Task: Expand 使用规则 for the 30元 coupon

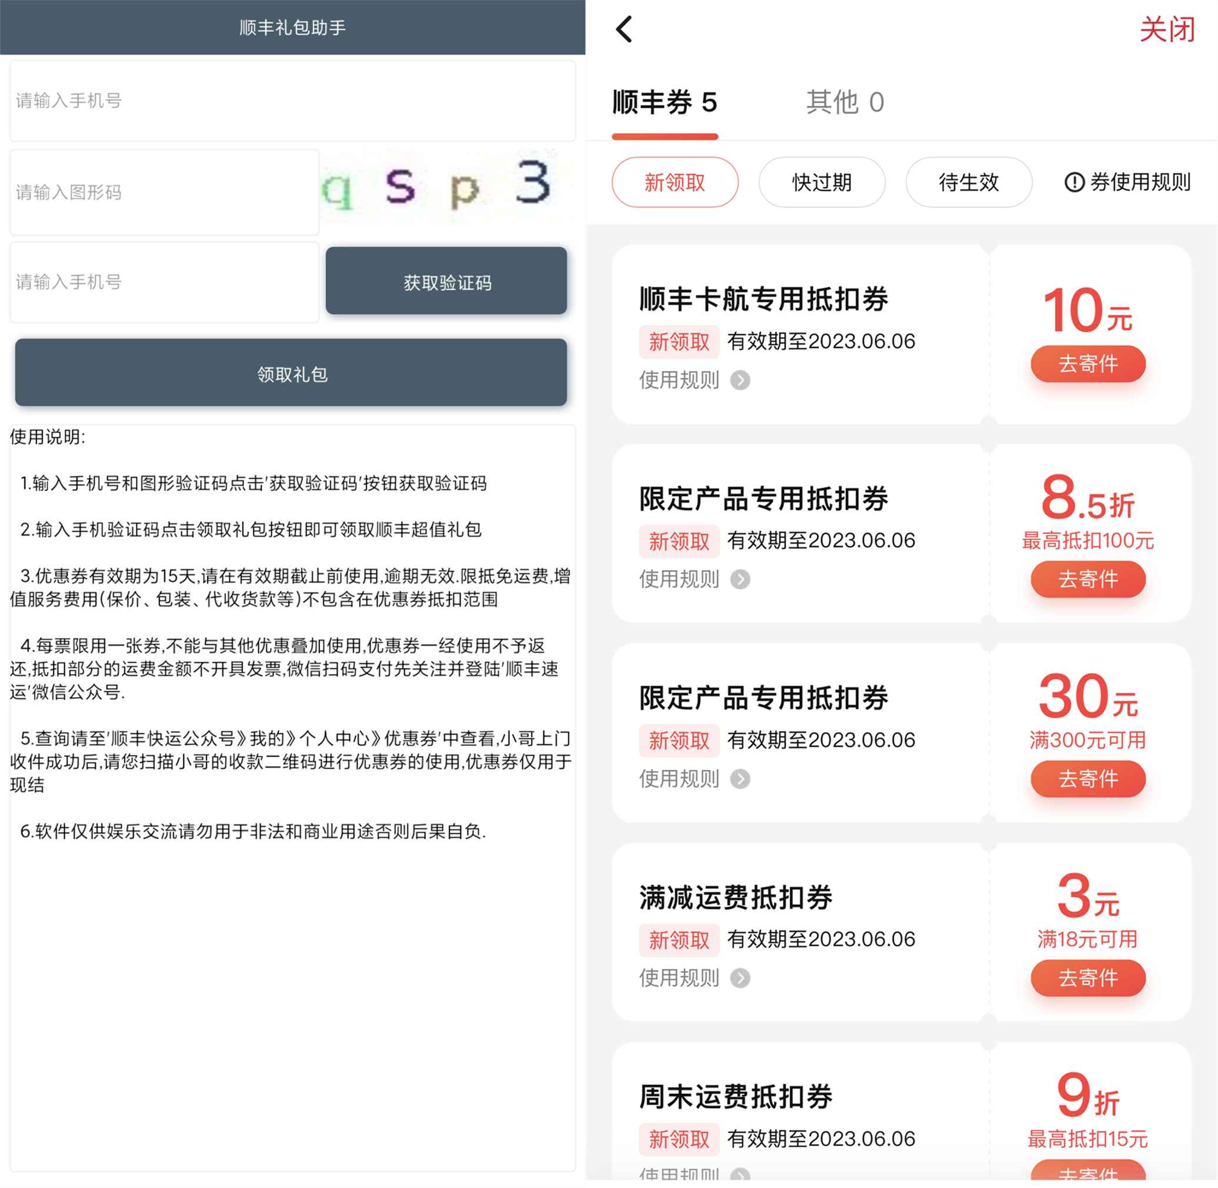Action: pyautogui.click(x=740, y=779)
